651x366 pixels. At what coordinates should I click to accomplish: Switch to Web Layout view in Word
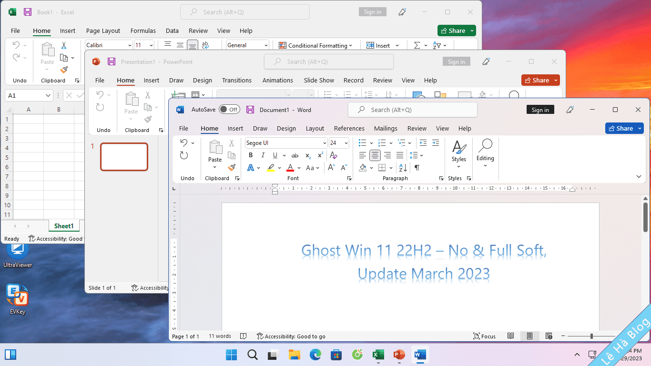pos(549,336)
